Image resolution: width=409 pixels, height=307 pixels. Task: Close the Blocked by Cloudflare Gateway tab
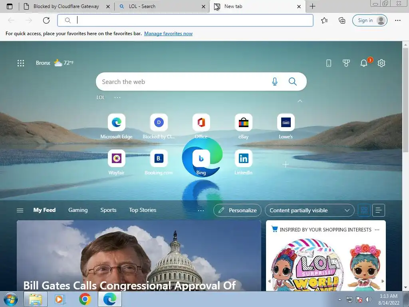(x=108, y=6)
